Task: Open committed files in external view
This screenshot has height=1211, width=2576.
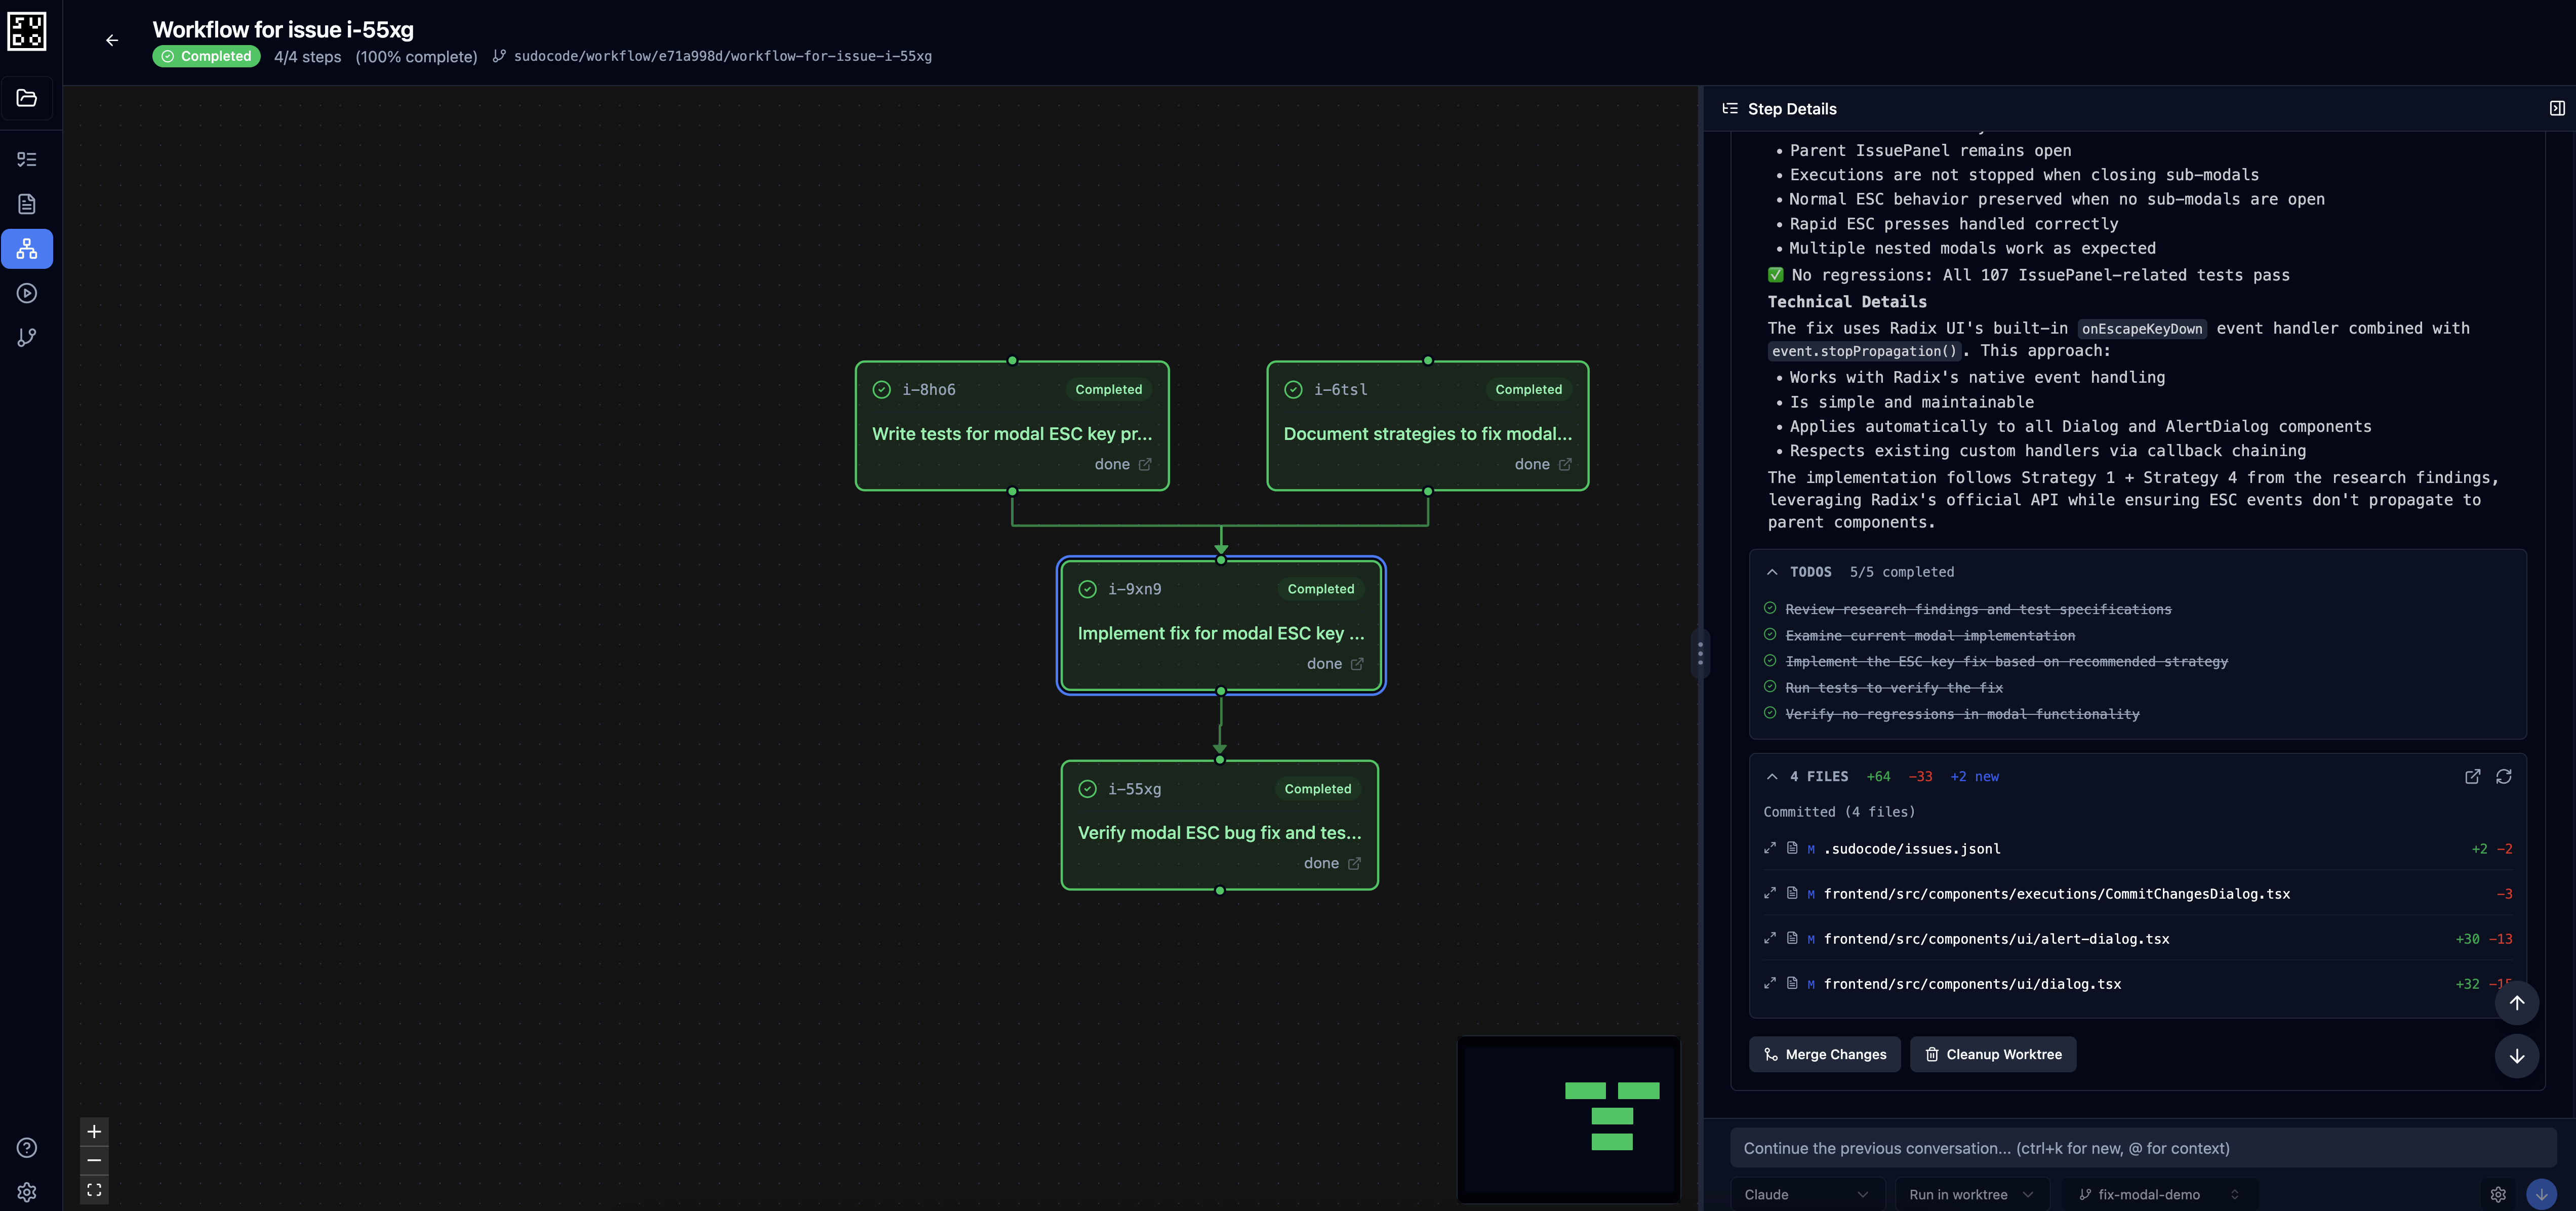Action: 2472,777
